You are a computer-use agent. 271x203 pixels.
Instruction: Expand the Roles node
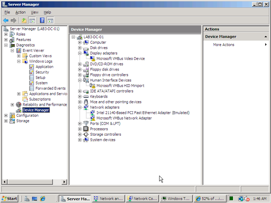pyautogui.click(x=6, y=34)
